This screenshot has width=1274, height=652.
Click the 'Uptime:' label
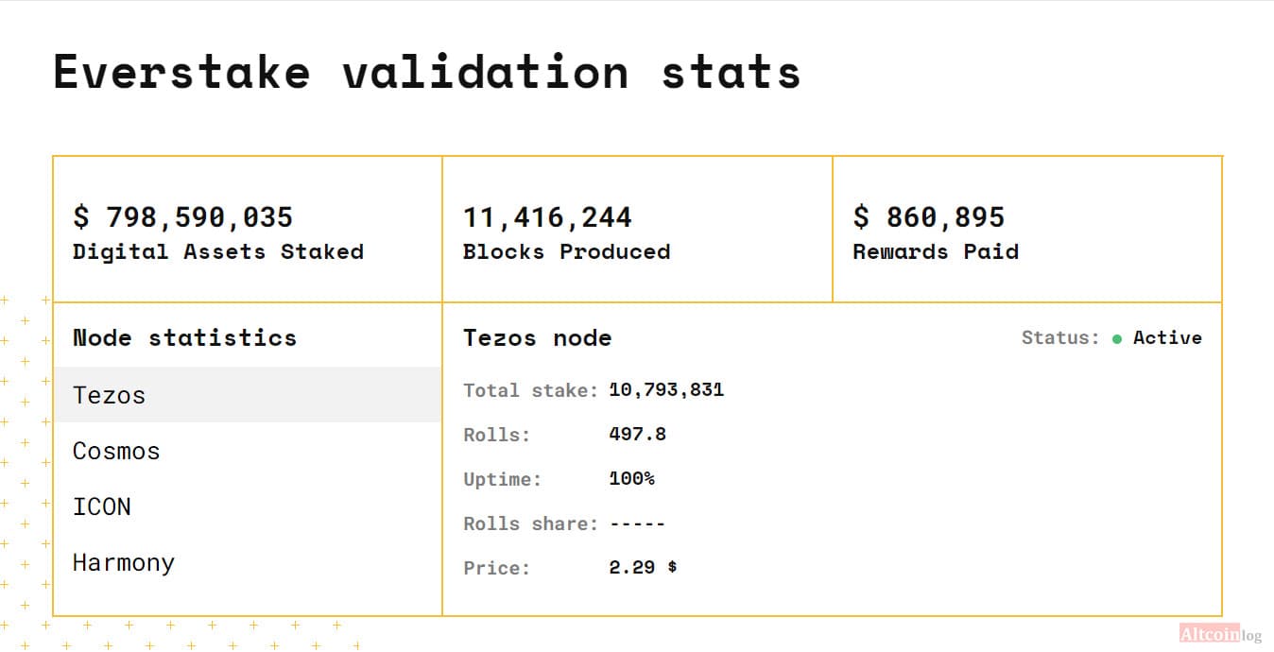(x=503, y=479)
